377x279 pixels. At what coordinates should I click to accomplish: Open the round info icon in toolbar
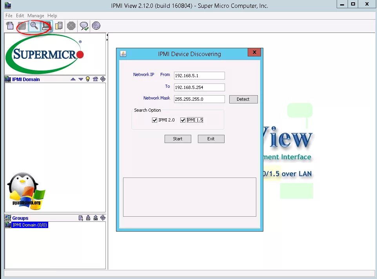coord(96,26)
